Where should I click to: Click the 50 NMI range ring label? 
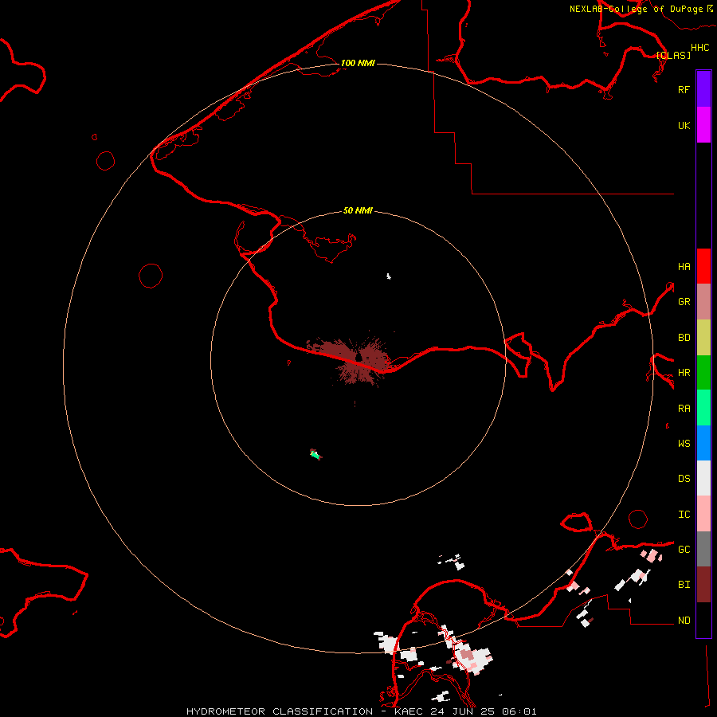tap(358, 210)
